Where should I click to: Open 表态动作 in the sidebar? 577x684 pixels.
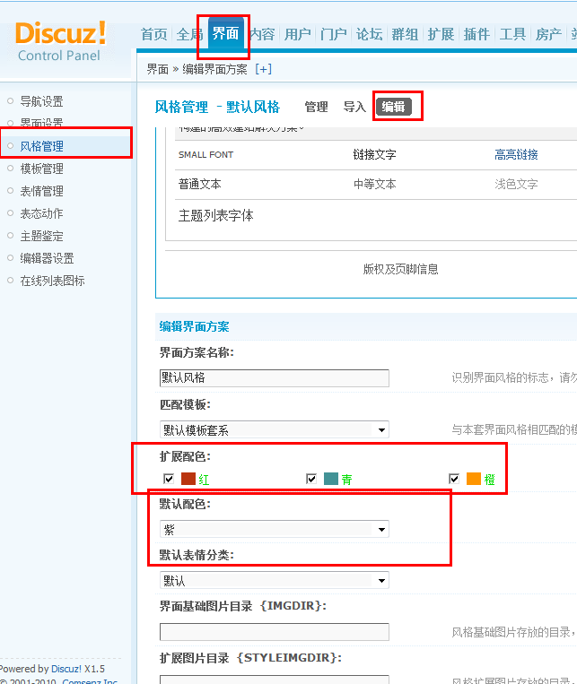[41, 213]
